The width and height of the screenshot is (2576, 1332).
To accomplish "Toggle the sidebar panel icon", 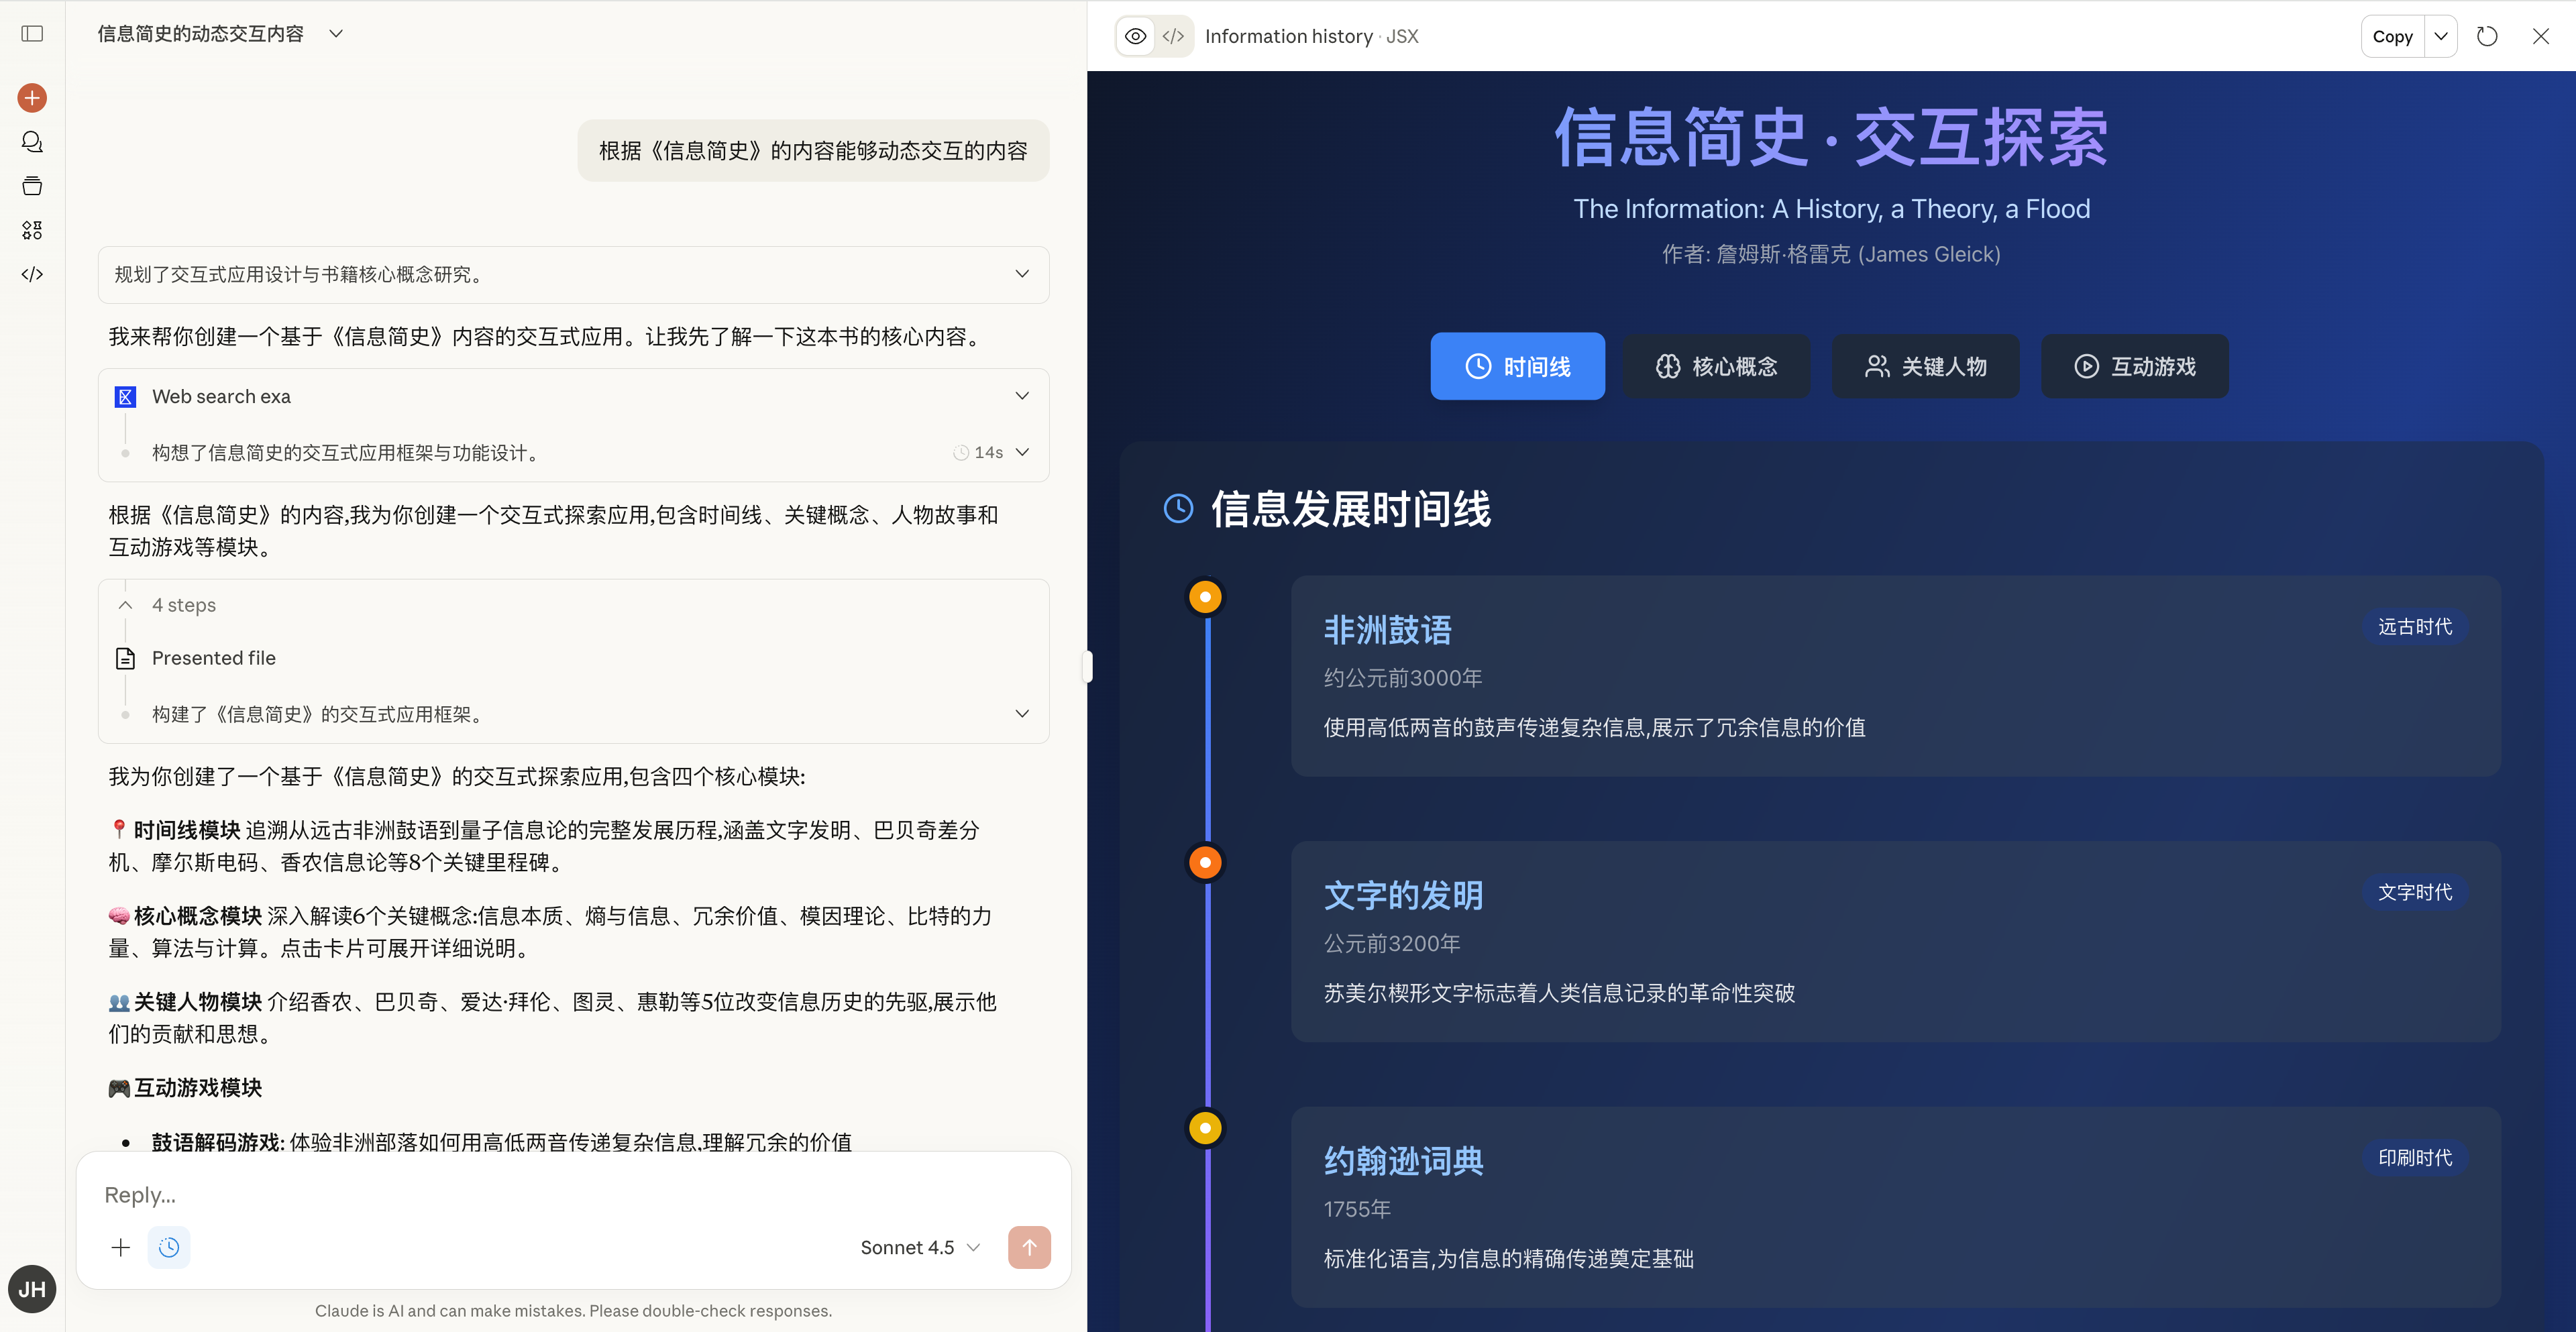I will tap(32, 34).
